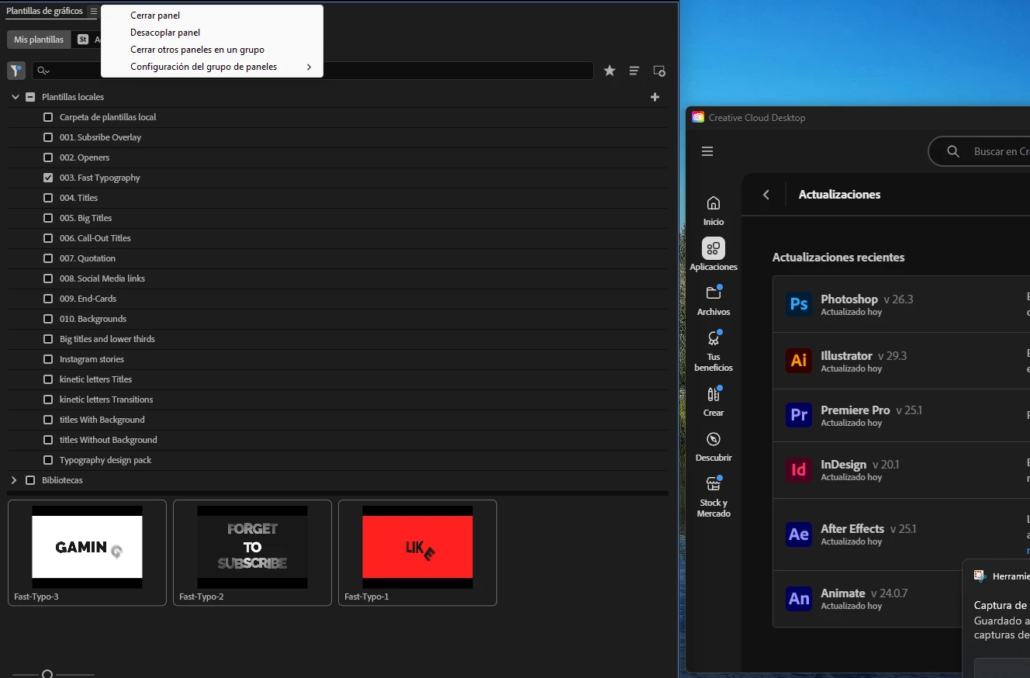This screenshot has width=1030, height=678.
Task: Expand the Bibliotecas tree
Action: pos(14,480)
